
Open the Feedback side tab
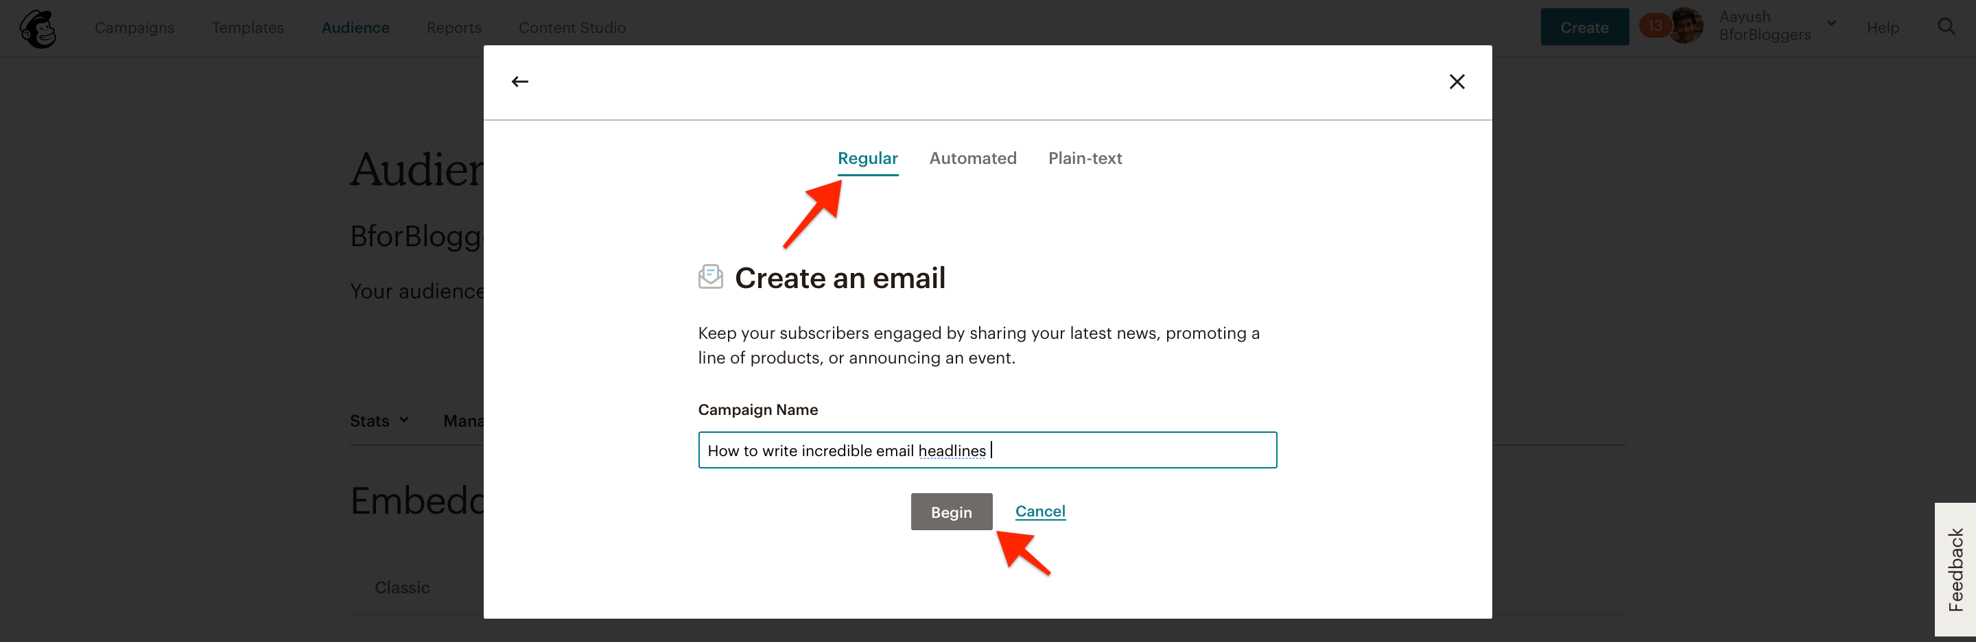(1955, 569)
